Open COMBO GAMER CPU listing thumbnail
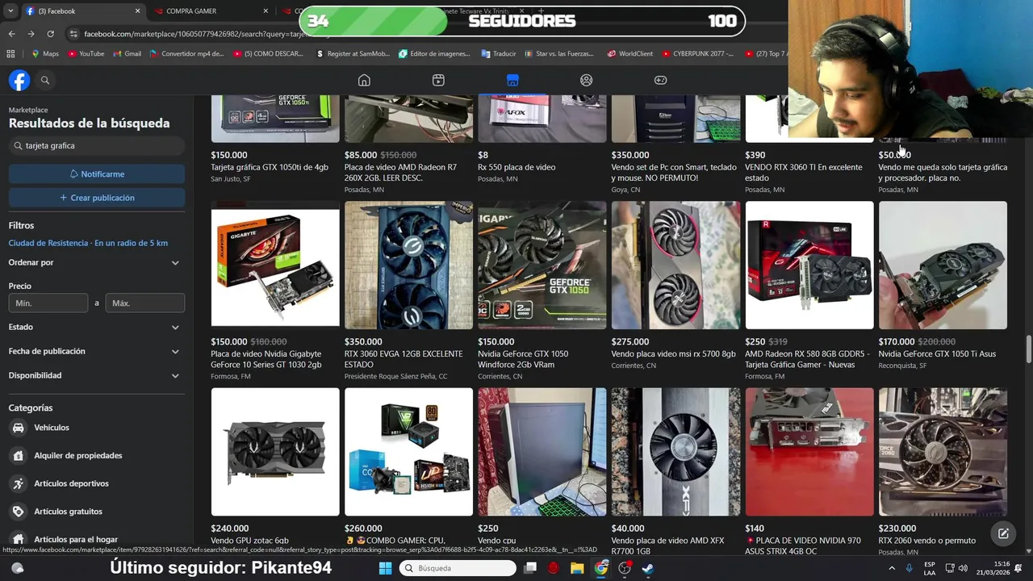This screenshot has height=581, width=1033. [408, 452]
